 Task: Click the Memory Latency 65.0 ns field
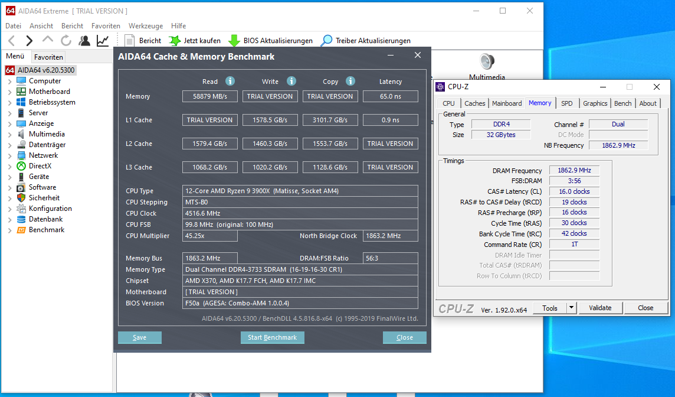(x=390, y=96)
